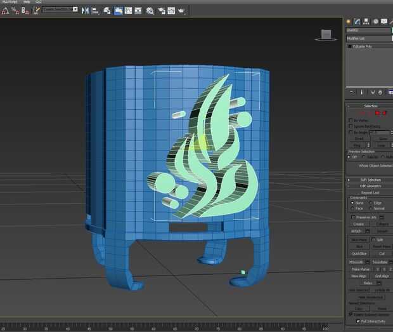
Task: Toggle Show End Result icon
Action: point(362,92)
